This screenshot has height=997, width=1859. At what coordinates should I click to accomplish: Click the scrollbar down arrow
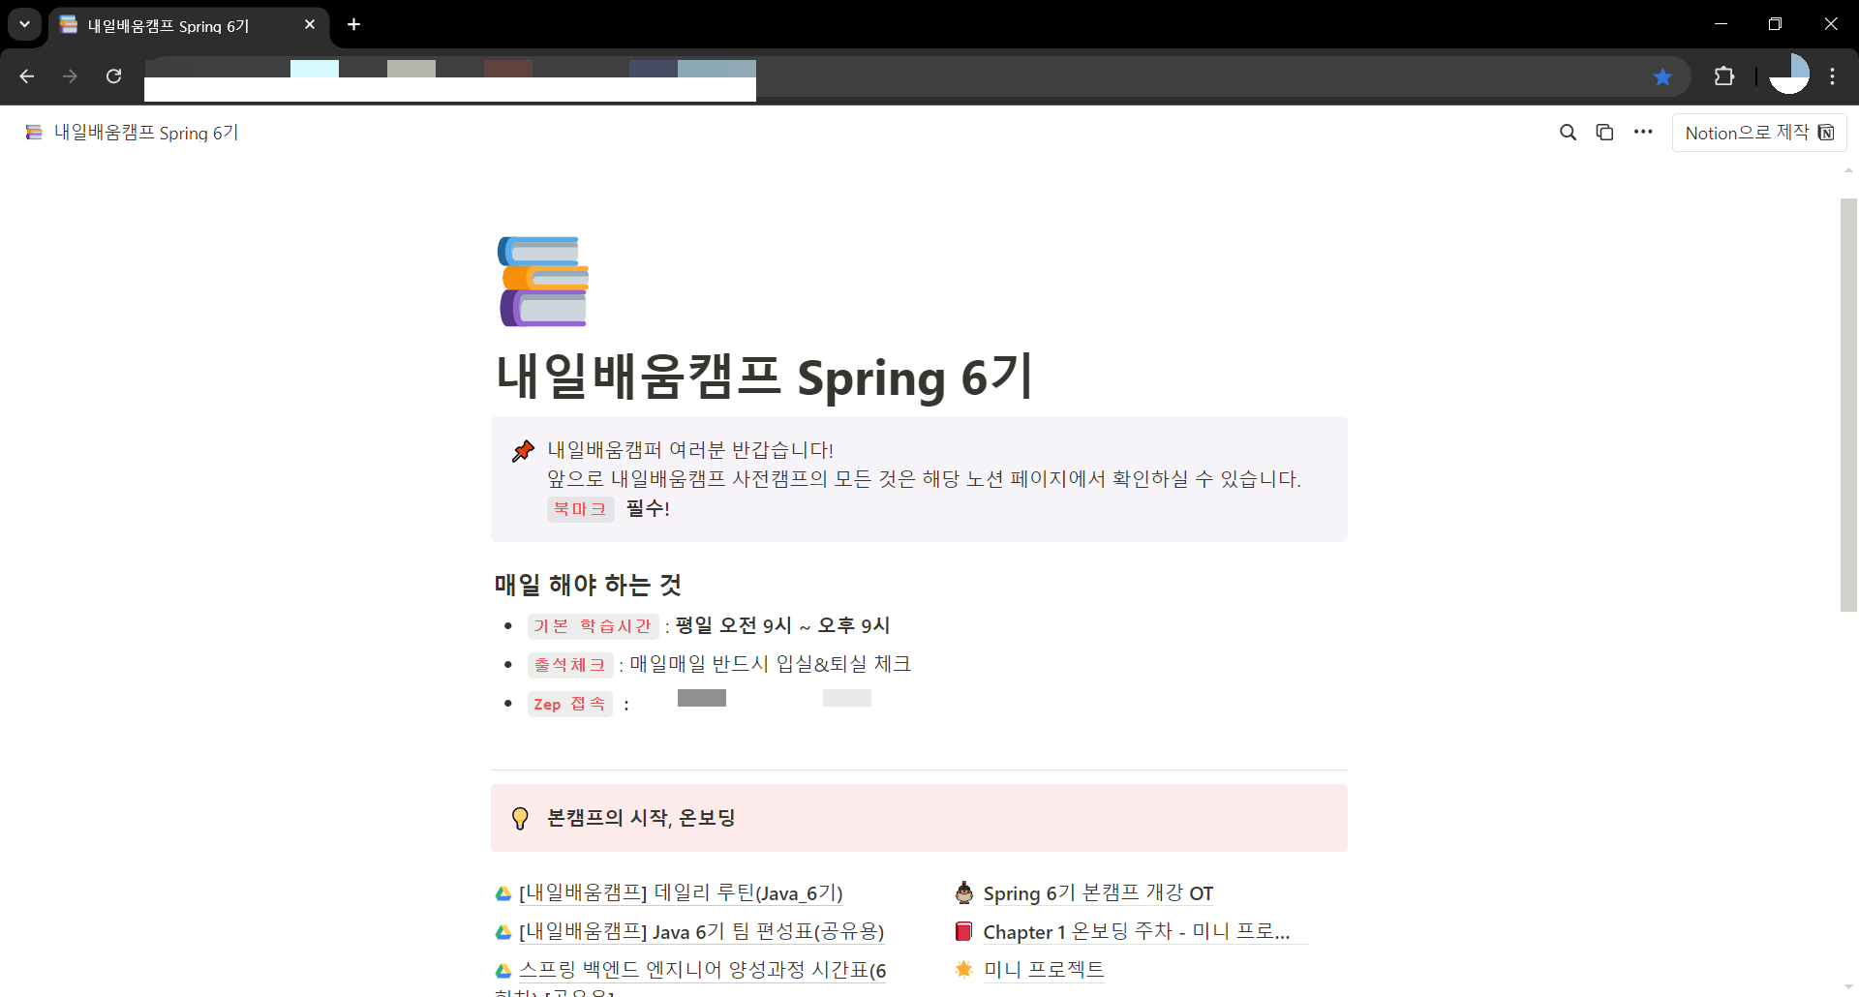pos(1848,987)
